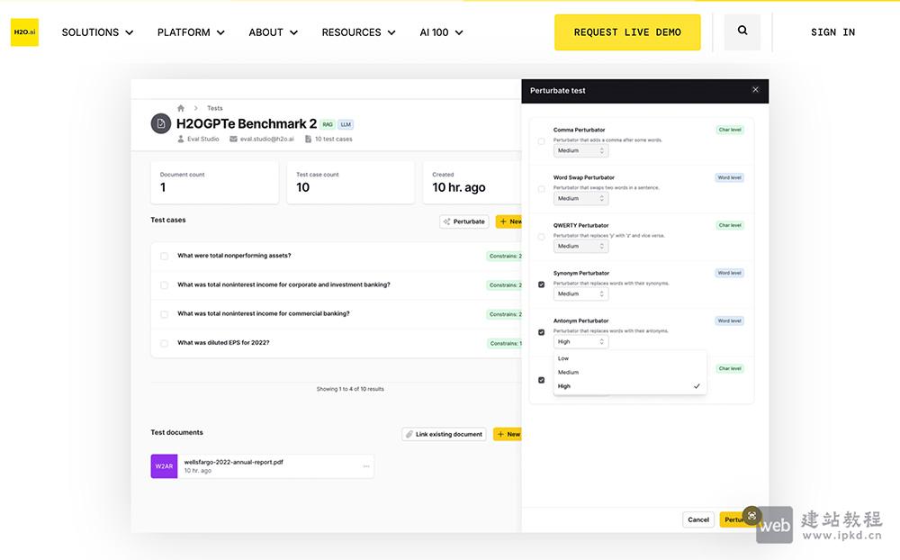Click the SIGN IN link
900x560 pixels.
coord(832,32)
